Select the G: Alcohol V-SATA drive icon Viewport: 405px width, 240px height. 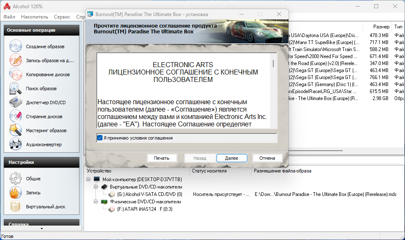pyautogui.click(x=112, y=194)
